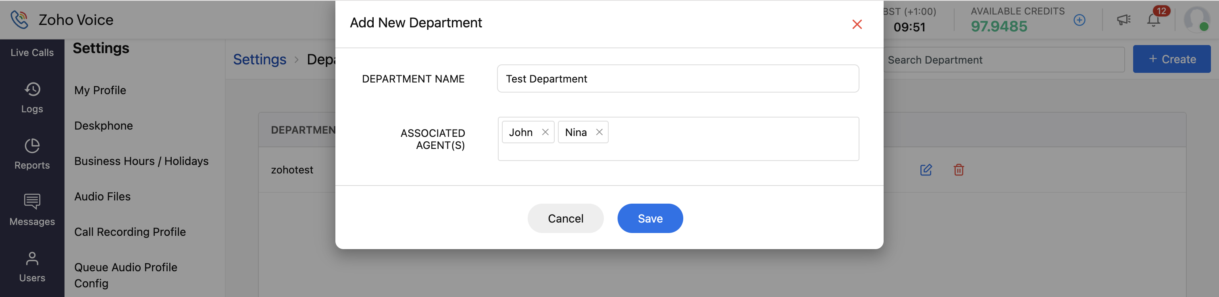Add credits with the plus icon
The height and width of the screenshot is (297, 1219).
tap(1079, 20)
